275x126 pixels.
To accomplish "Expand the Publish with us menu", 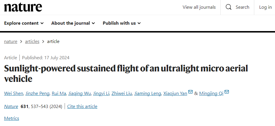I will (122, 23).
